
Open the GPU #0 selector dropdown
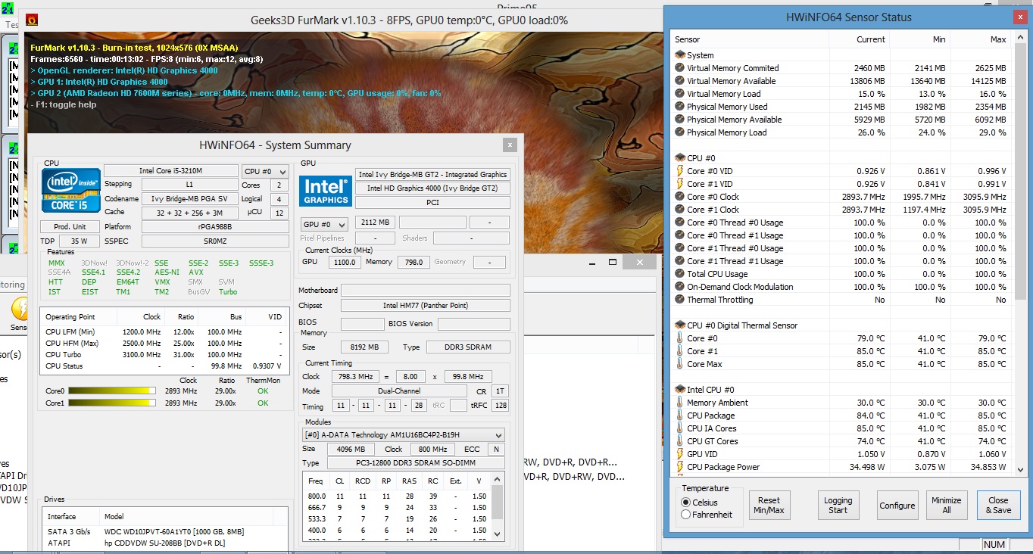[324, 225]
